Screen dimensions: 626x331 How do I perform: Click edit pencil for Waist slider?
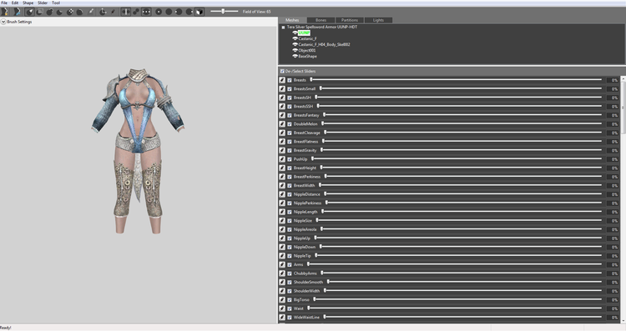tap(282, 308)
